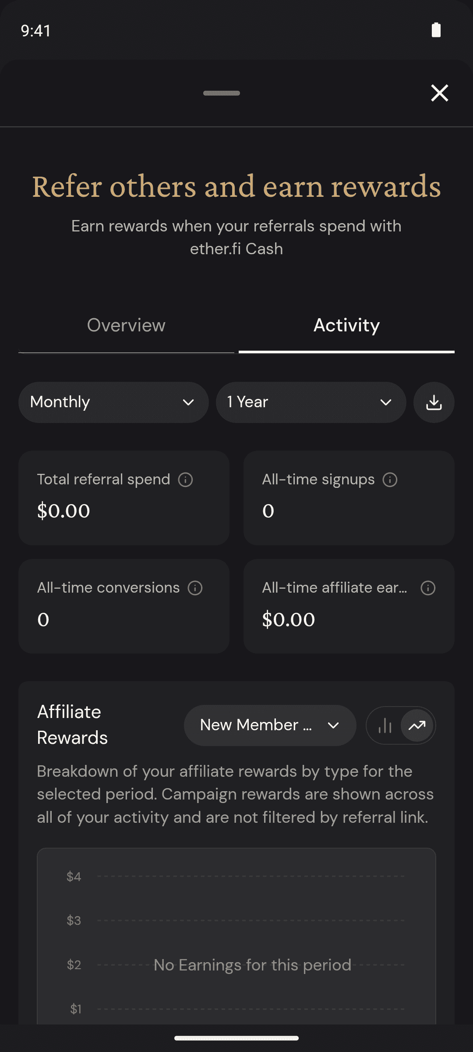Open the 1 Year range dropdown
This screenshot has width=473, height=1052.
(x=311, y=402)
